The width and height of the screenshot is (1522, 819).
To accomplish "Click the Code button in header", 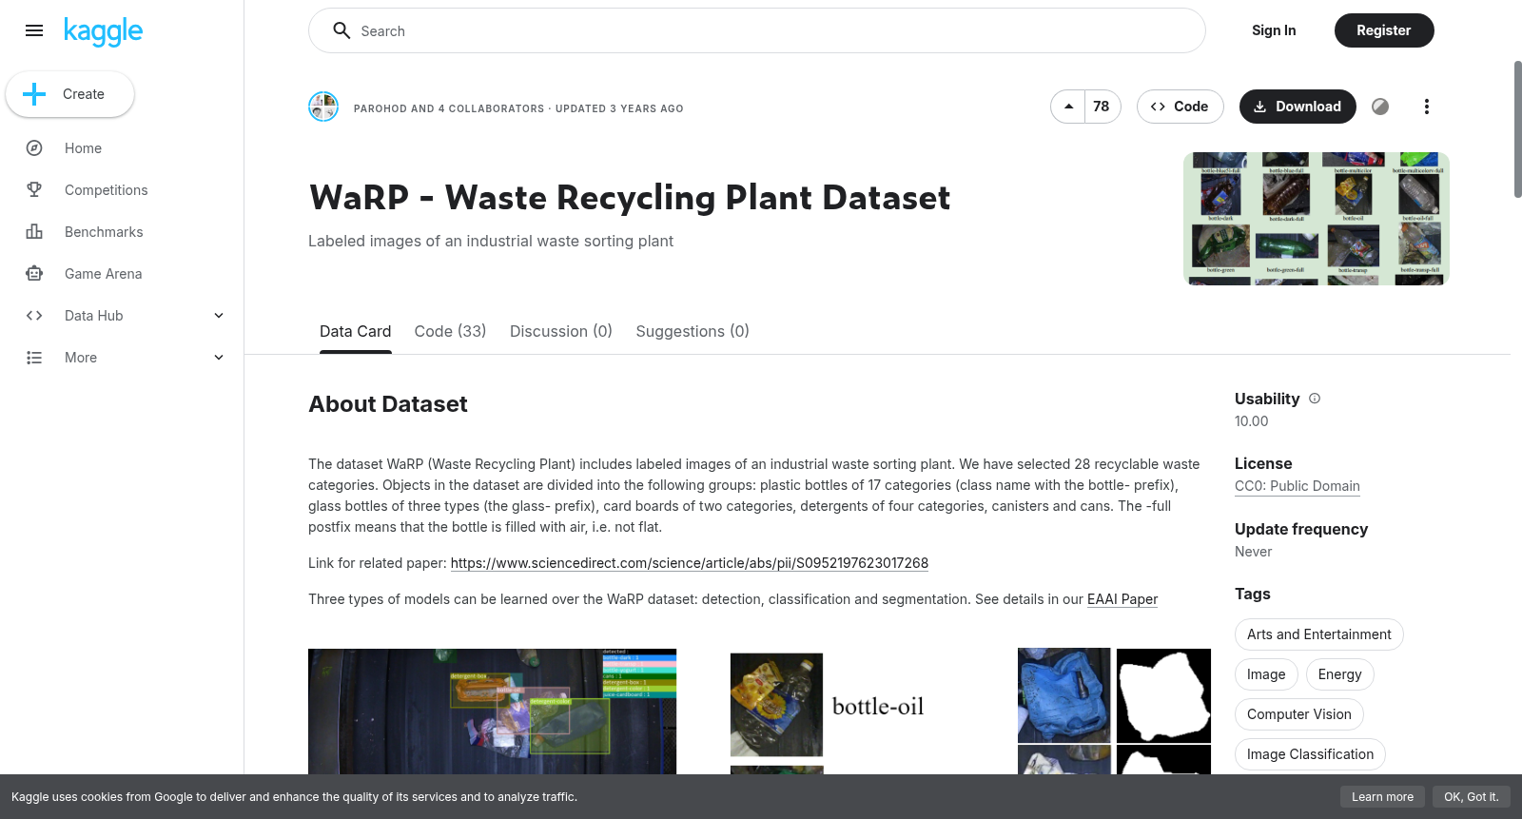I will [x=1181, y=107].
